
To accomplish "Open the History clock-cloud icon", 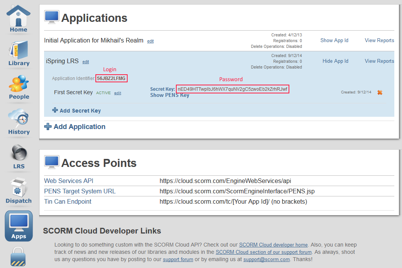I will click(18, 121).
